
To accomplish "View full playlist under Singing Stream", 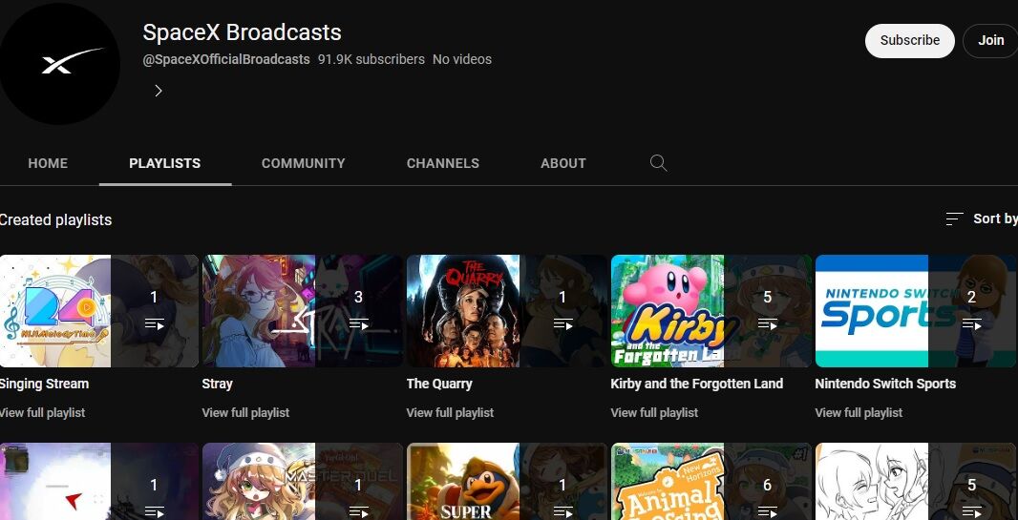I will pyautogui.click(x=42, y=413).
